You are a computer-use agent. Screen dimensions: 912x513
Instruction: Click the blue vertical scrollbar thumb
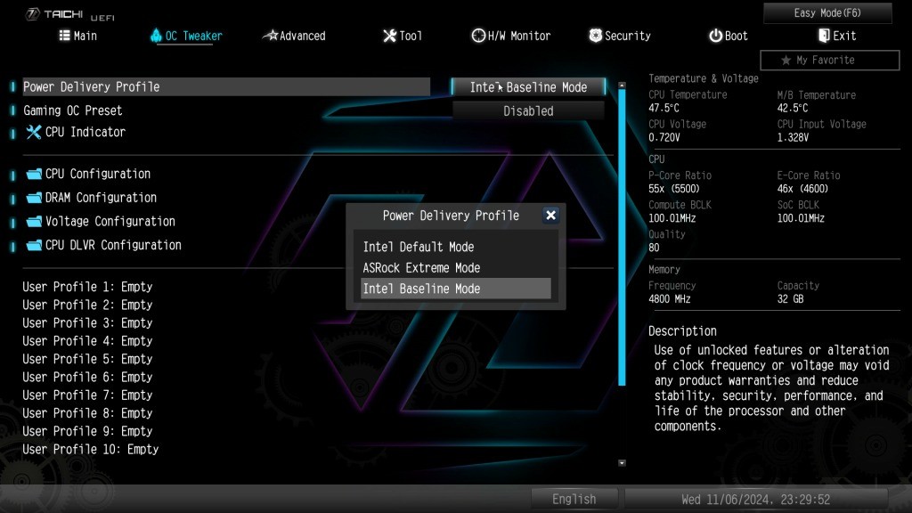point(622,237)
